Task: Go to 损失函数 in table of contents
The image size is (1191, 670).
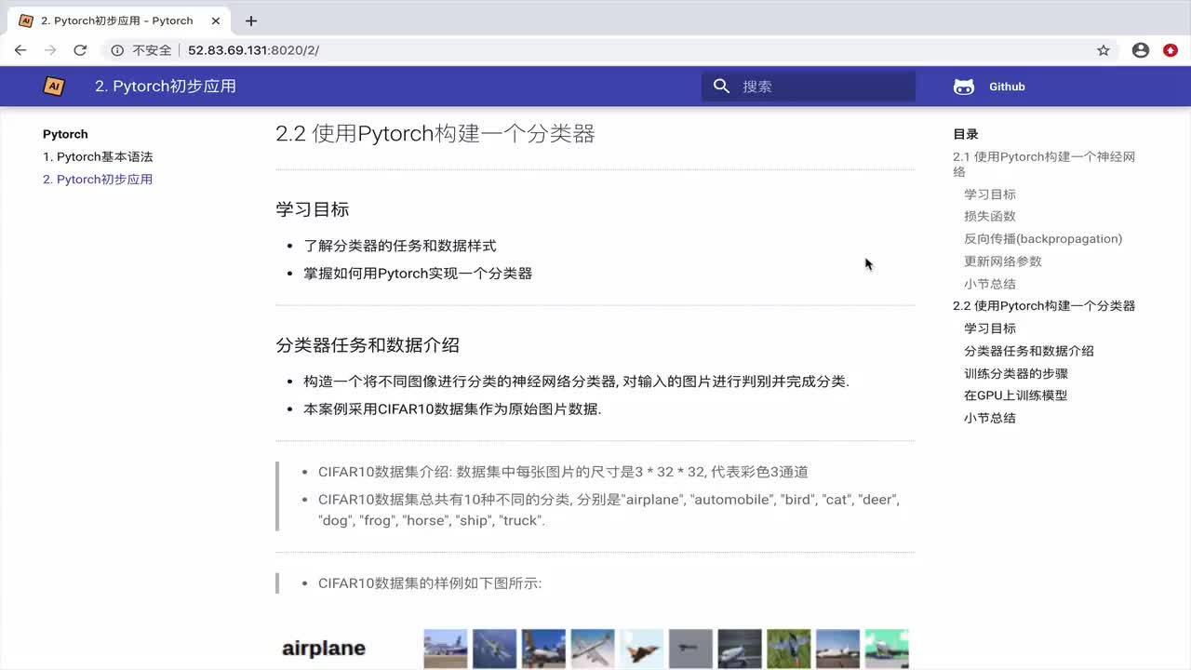Action: pyautogui.click(x=990, y=216)
